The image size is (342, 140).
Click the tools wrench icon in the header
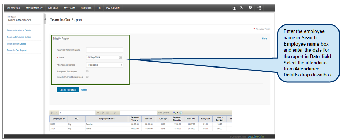[x=241, y=7]
